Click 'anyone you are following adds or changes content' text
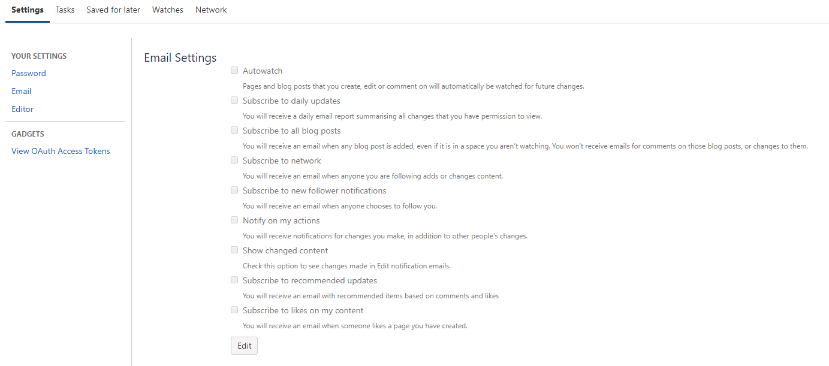The width and height of the screenshot is (829, 366). pos(373,176)
